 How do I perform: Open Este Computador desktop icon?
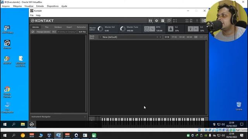[7, 107]
